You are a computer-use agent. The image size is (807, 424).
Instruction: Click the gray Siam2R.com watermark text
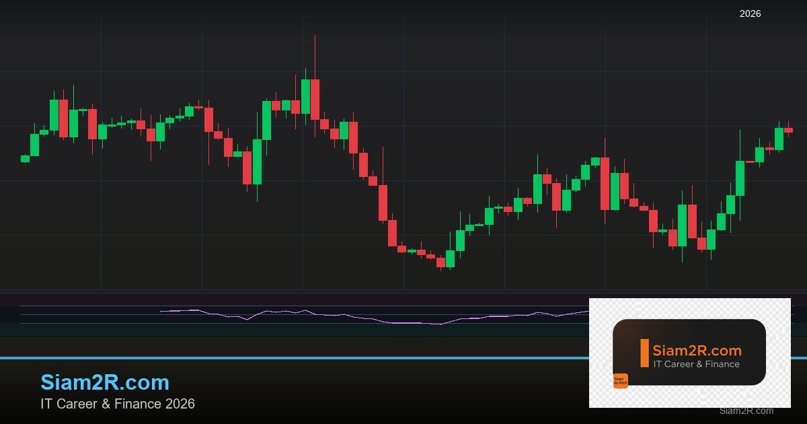(746, 411)
